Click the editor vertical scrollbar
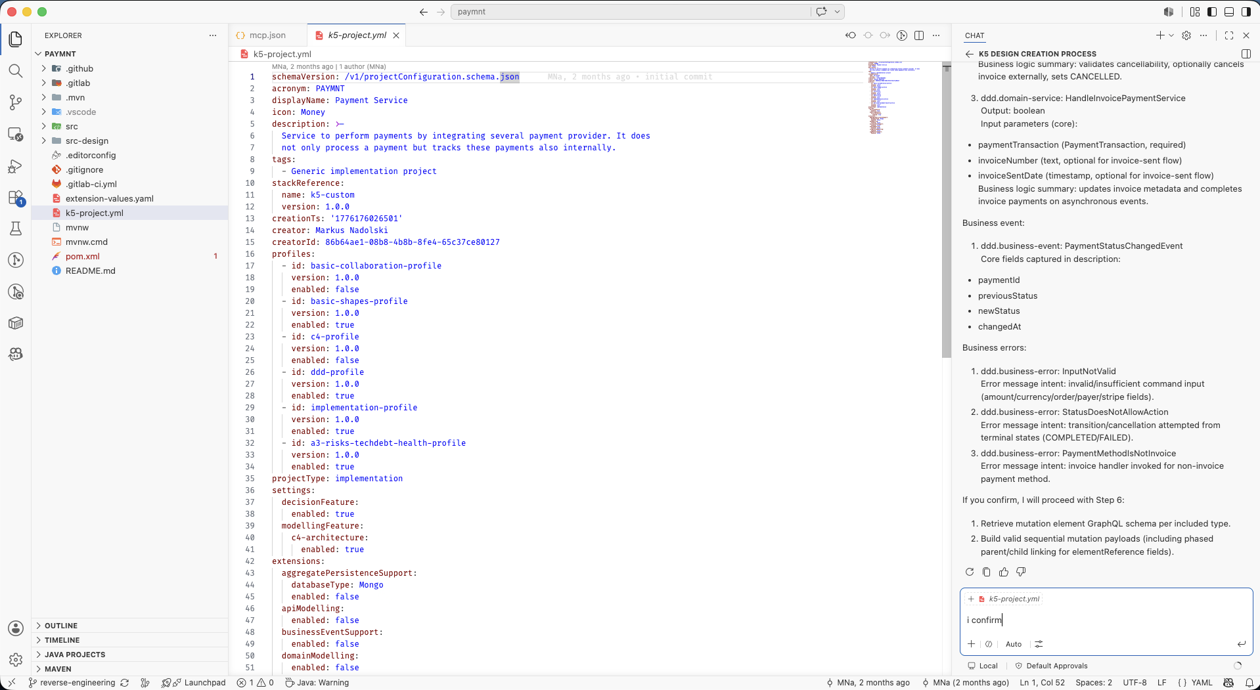Image resolution: width=1260 pixels, height=690 pixels. [x=947, y=210]
